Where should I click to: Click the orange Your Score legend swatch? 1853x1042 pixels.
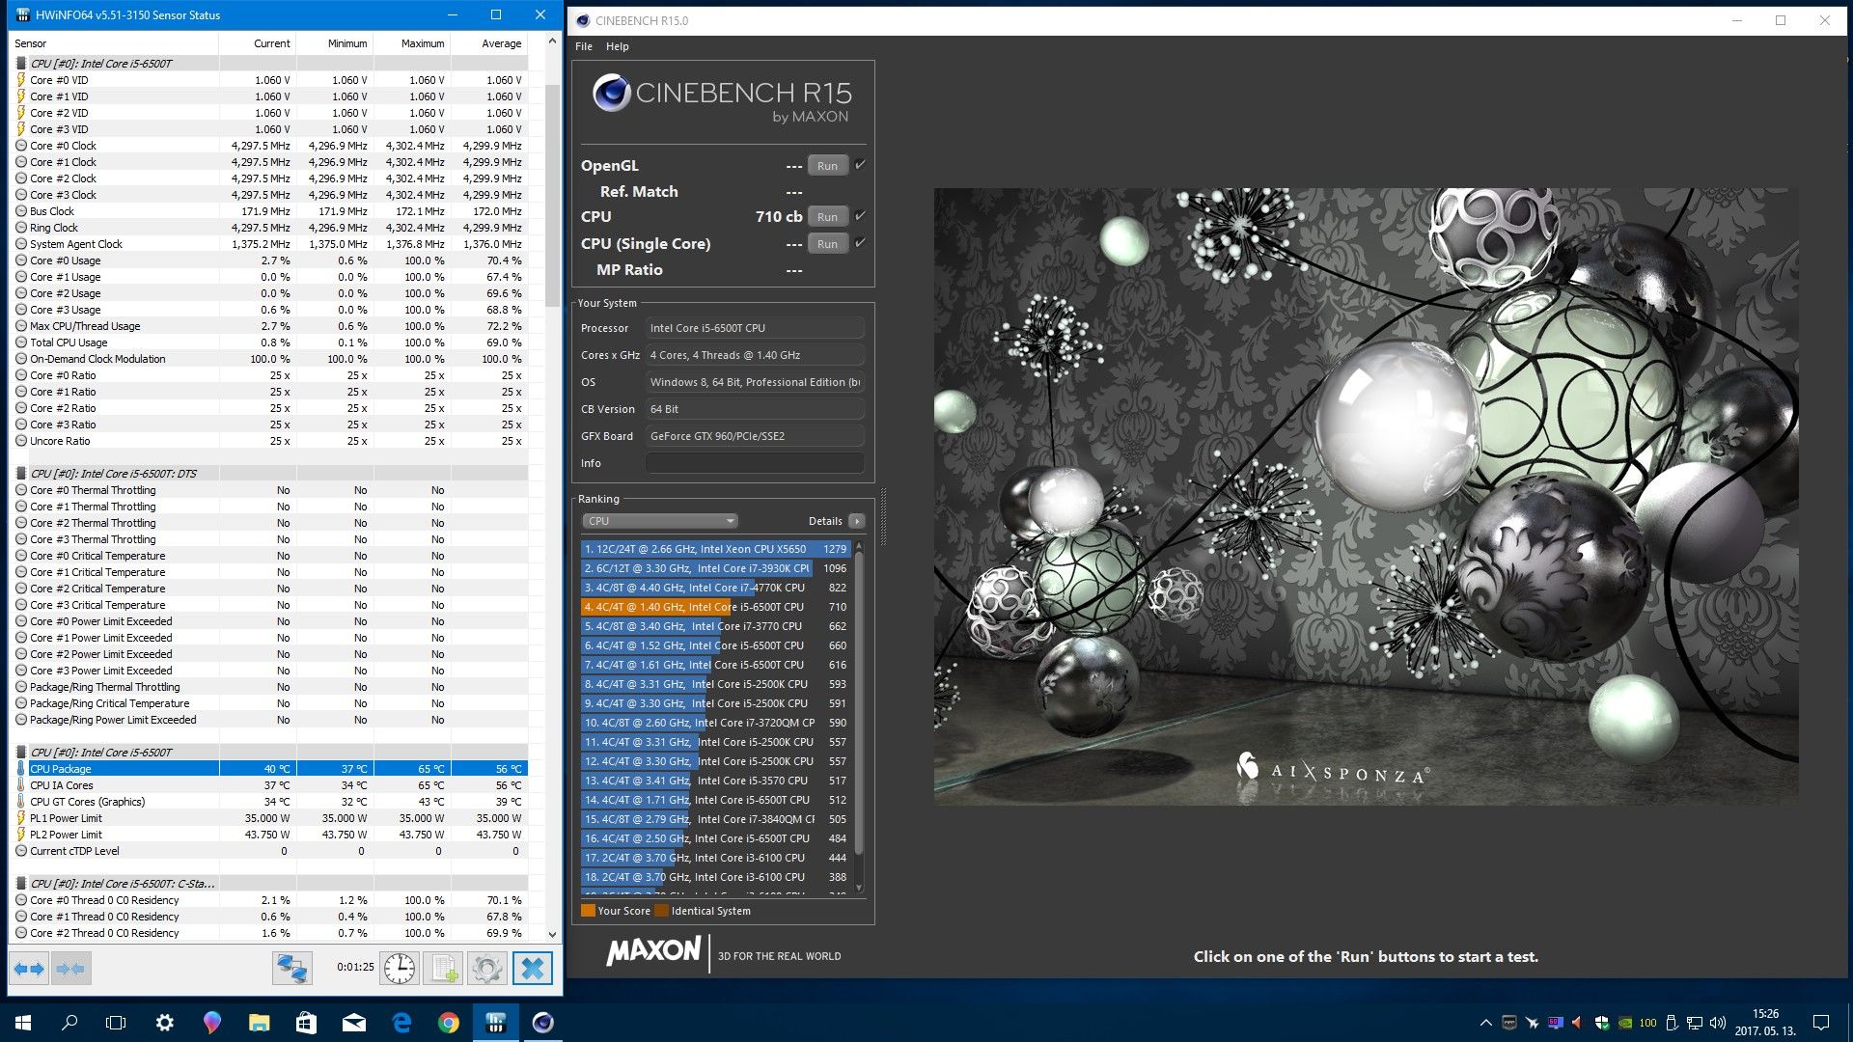(588, 911)
